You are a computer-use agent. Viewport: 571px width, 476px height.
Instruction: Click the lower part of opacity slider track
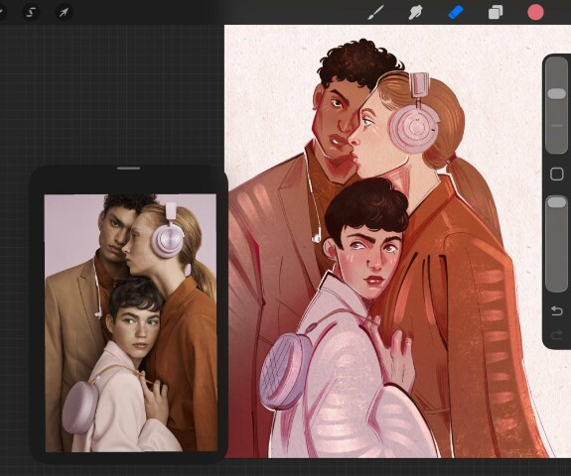click(556, 255)
